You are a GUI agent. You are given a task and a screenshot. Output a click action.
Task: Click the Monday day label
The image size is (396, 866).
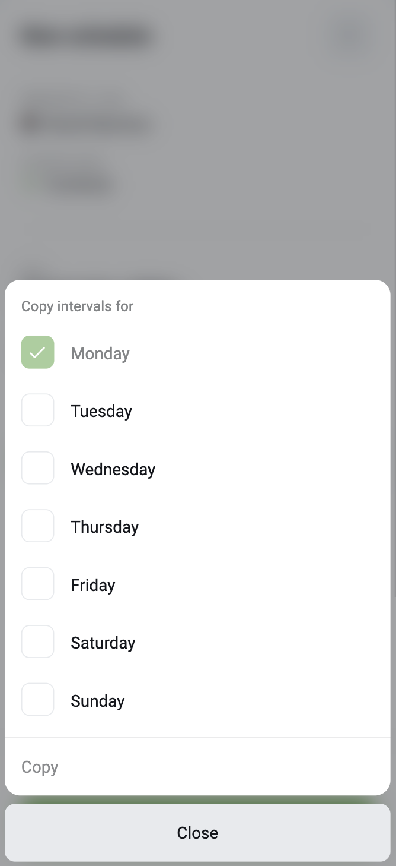(100, 353)
